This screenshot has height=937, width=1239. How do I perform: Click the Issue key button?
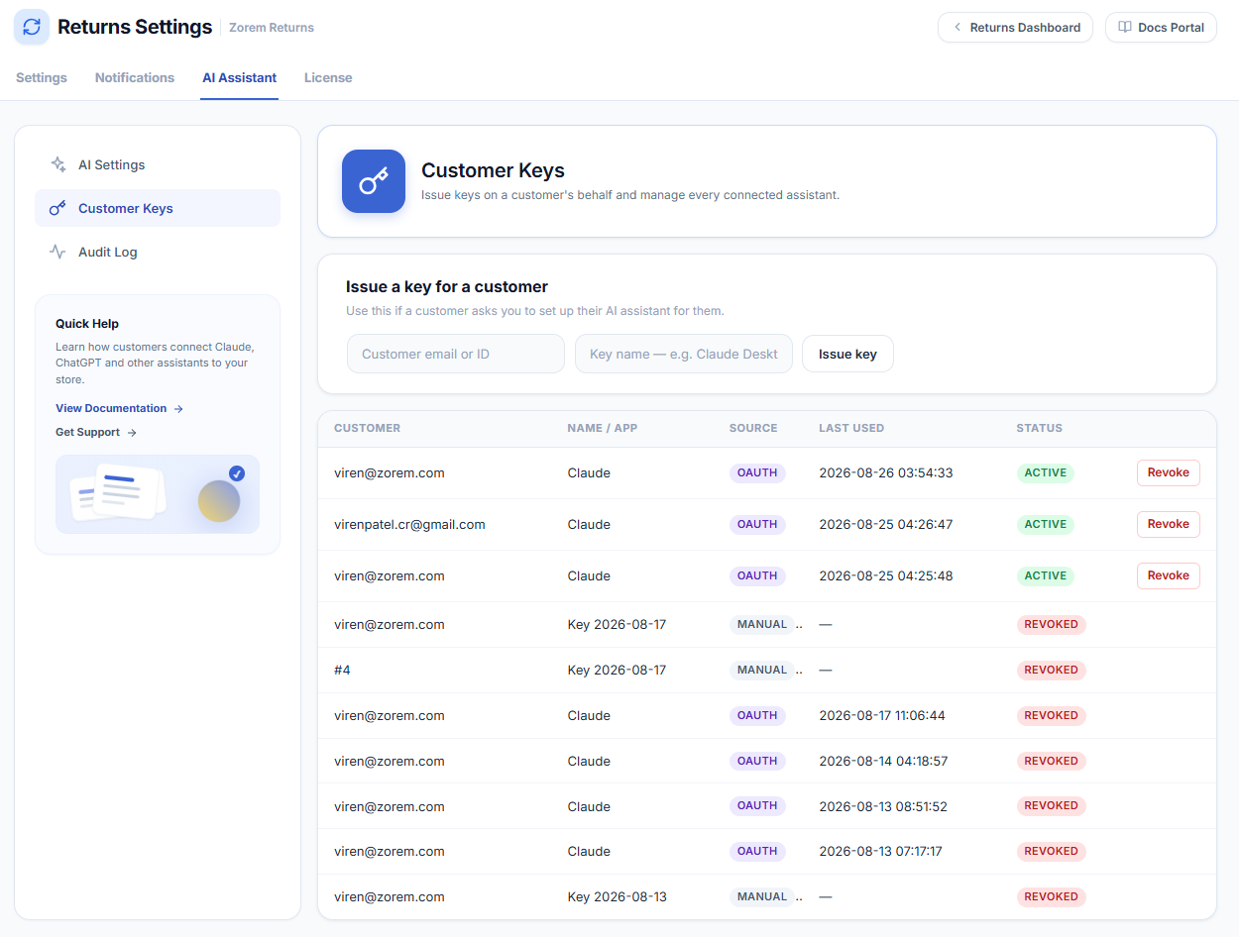(847, 354)
